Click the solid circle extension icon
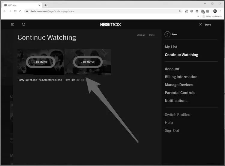The width and height of the screenshot is (225, 166). (197, 11)
